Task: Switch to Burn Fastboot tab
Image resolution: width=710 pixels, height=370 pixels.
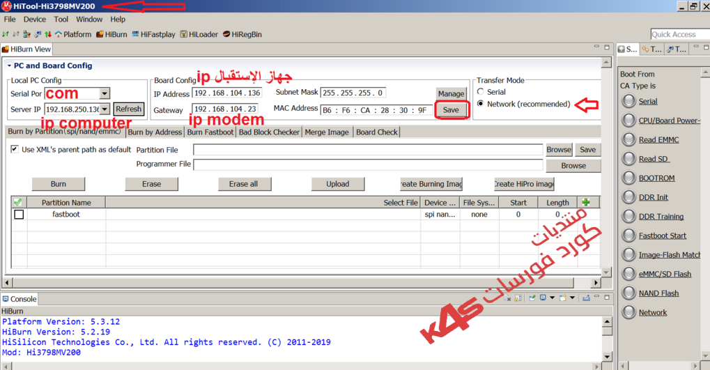Action: (210, 132)
